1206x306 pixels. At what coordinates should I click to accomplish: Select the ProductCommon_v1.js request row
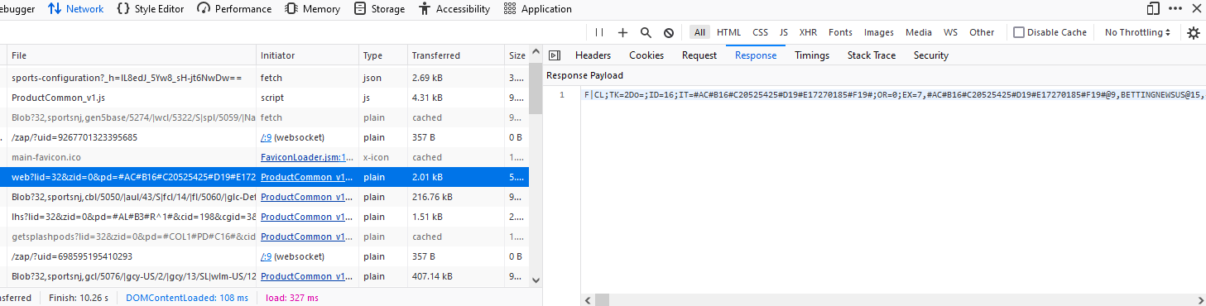[x=265, y=98]
